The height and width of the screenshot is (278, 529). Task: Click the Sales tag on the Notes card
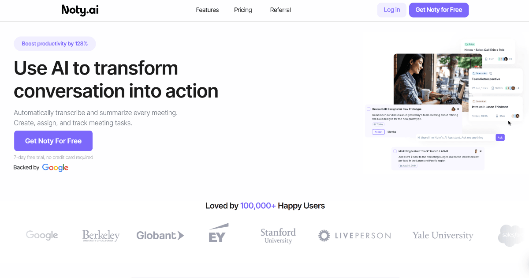point(470,43)
